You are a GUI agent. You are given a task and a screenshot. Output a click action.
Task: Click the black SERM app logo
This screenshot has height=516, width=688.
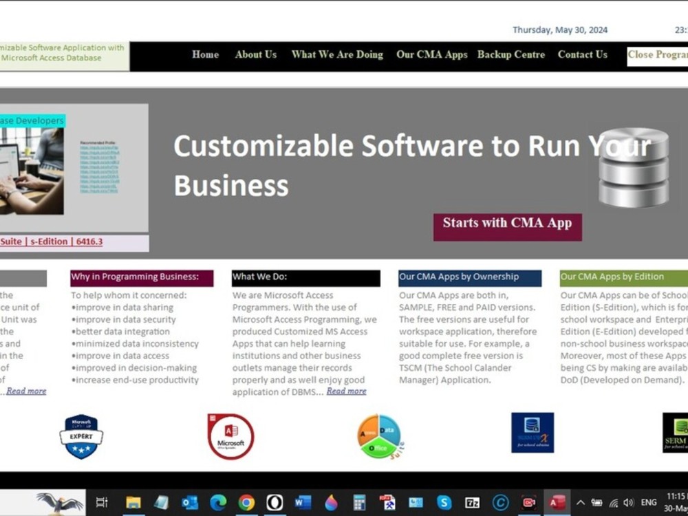[x=676, y=433]
